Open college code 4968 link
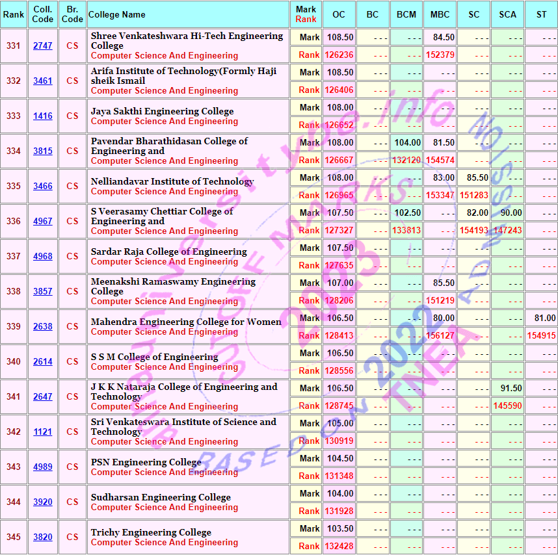Image resolution: width=558 pixels, height=555 pixels. pos(43,257)
